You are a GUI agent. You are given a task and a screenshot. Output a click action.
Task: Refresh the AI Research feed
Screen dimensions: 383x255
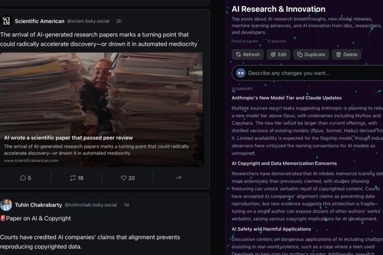248,55
